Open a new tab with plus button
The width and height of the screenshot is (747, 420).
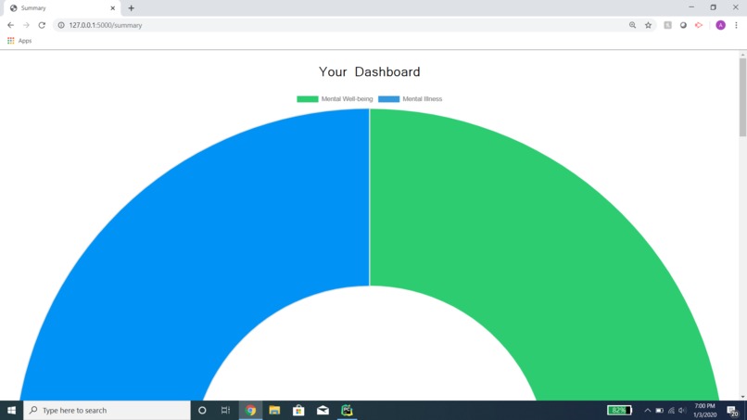click(x=131, y=8)
